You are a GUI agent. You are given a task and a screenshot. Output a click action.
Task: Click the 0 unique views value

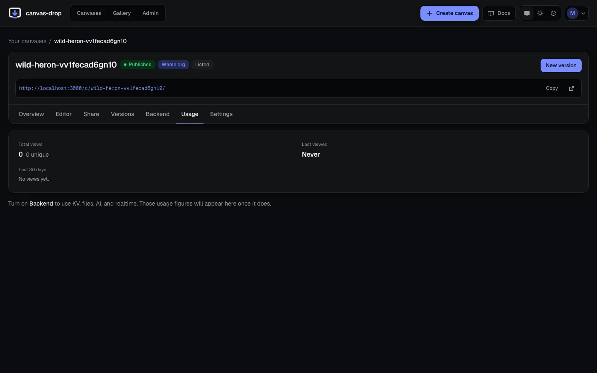click(37, 155)
